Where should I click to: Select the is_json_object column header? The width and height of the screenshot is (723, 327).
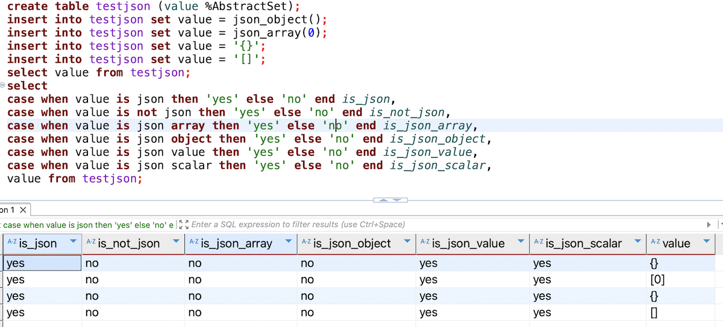click(x=352, y=243)
